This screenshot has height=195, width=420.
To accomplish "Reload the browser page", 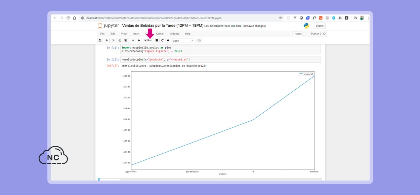I will pos(68,18).
